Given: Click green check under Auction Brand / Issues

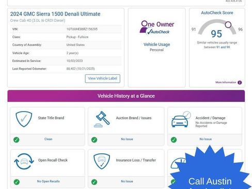Looking at the screenshot, I should [x=94, y=139].
